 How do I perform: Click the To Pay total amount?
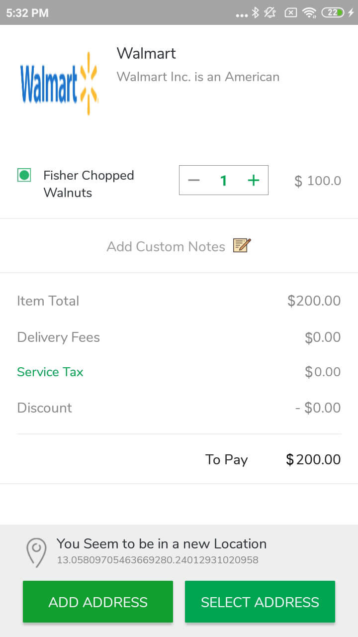pyautogui.click(x=313, y=459)
